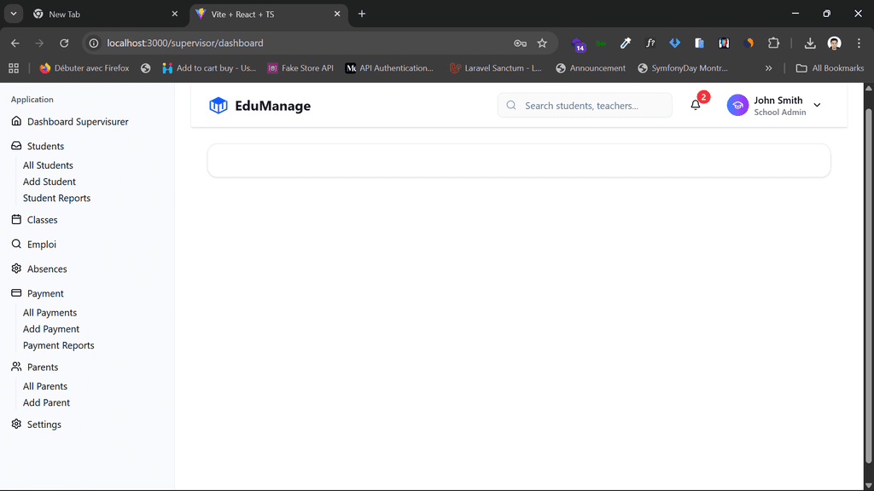Image resolution: width=874 pixels, height=491 pixels.
Task: Open Add Payment page
Action: pos(50,329)
